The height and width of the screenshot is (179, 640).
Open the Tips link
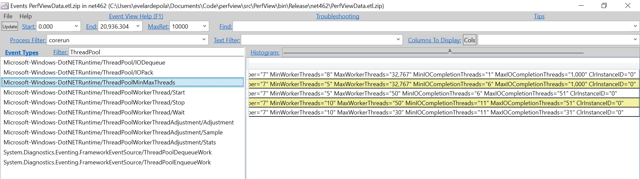pyautogui.click(x=539, y=16)
